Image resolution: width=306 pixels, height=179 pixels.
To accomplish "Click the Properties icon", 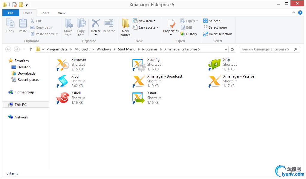I will pos(171,24).
